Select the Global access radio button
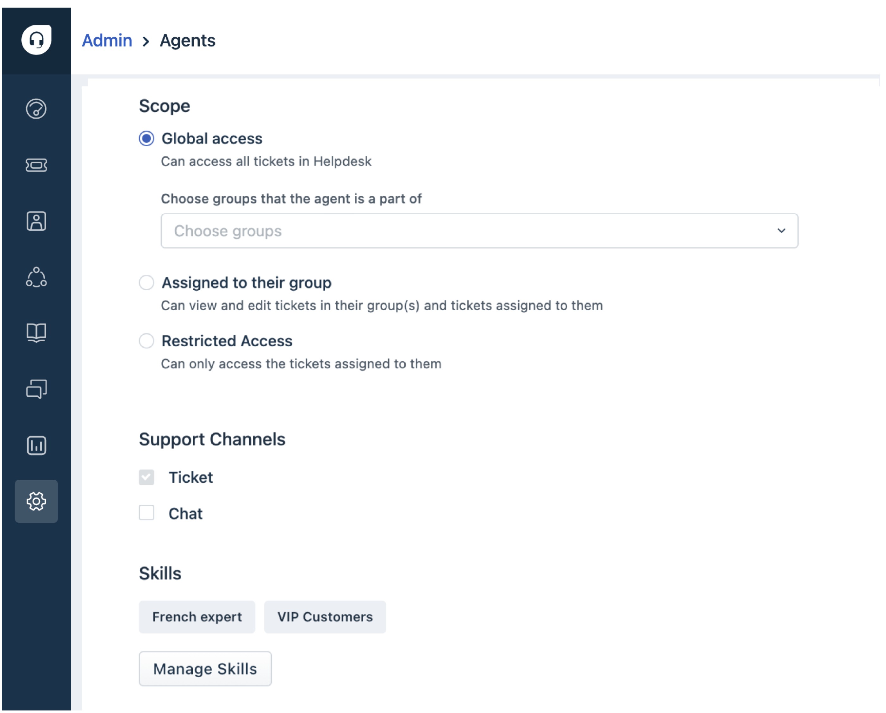The image size is (886, 713). point(146,139)
